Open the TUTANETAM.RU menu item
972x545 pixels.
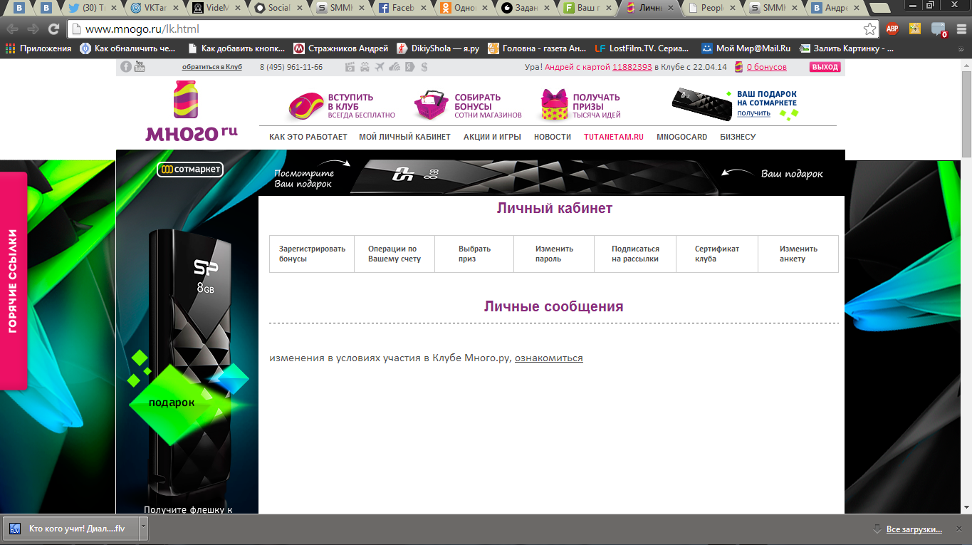pos(614,137)
